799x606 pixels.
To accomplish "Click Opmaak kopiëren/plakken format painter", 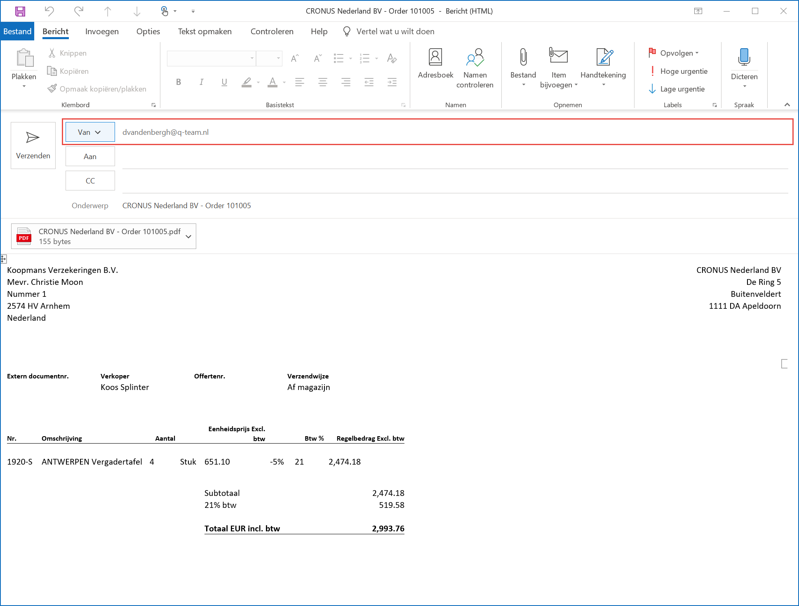I will click(x=97, y=89).
